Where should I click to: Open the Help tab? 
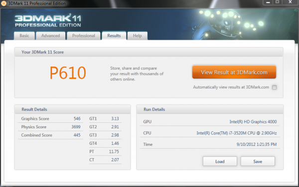tap(138, 36)
